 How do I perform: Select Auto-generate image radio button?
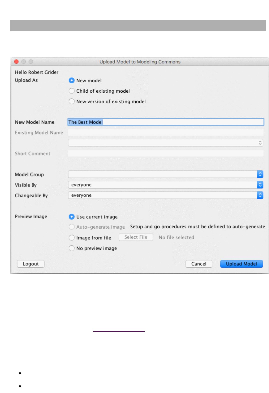(72, 227)
